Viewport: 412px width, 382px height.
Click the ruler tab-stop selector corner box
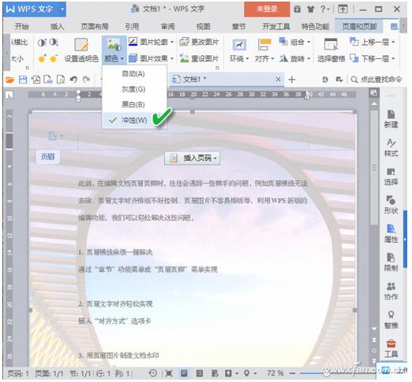point(9,95)
